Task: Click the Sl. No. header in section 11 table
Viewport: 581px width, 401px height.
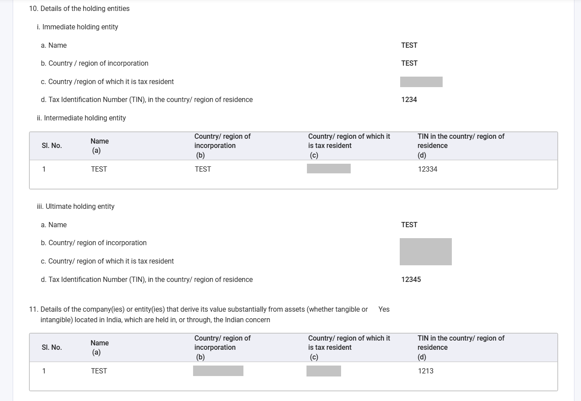Action: point(52,347)
